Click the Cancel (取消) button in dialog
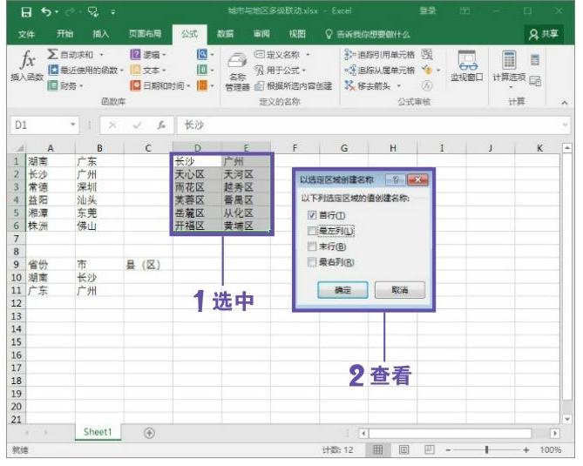The image size is (583, 466). coord(398,290)
